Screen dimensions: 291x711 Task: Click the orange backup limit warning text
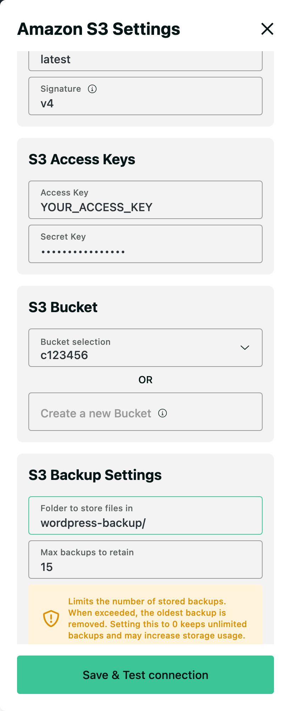point(158,619)
